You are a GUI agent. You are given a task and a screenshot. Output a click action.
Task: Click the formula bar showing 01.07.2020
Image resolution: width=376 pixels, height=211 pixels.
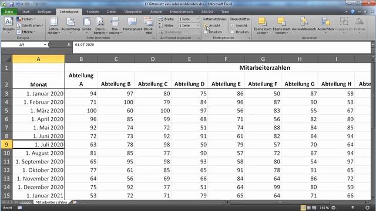[x=221, y=47]
